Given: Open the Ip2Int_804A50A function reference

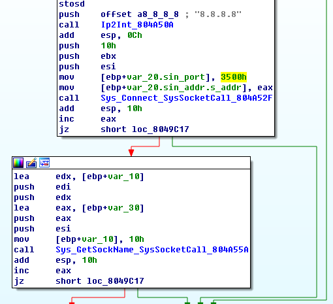Looking at the screenshot, I should tap(137, 25).
